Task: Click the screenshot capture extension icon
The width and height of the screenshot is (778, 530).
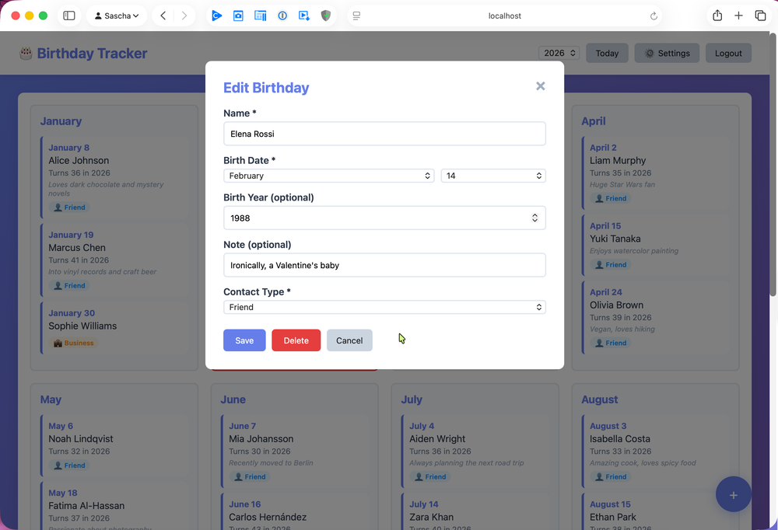Action: pyautogui.click(x=238, y=16)
